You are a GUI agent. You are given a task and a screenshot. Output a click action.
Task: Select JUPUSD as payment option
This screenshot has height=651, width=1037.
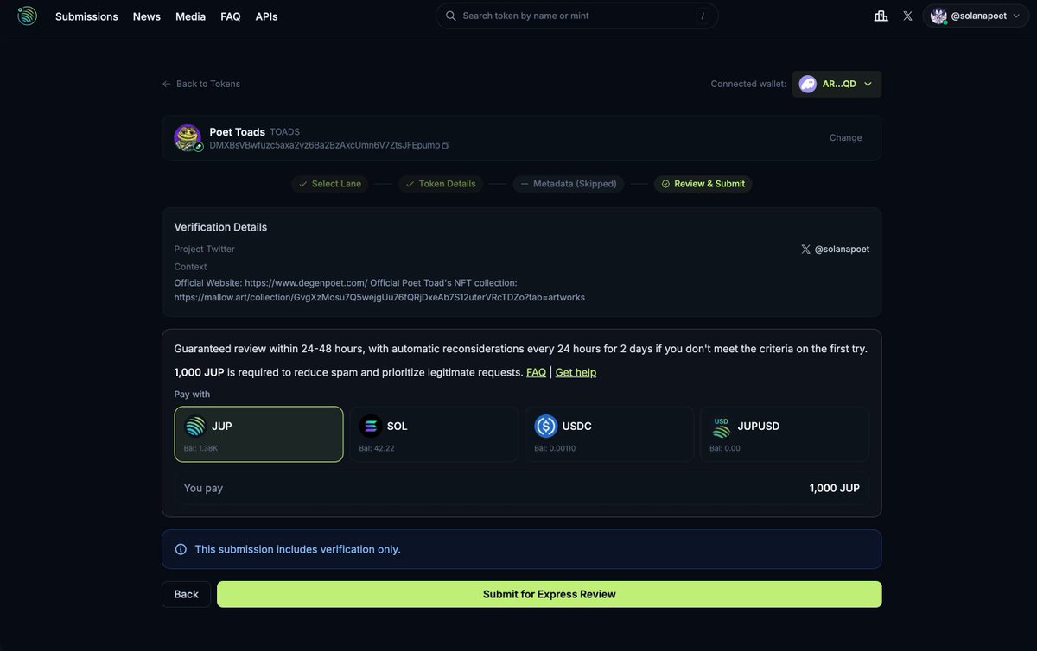click(785, 434)
